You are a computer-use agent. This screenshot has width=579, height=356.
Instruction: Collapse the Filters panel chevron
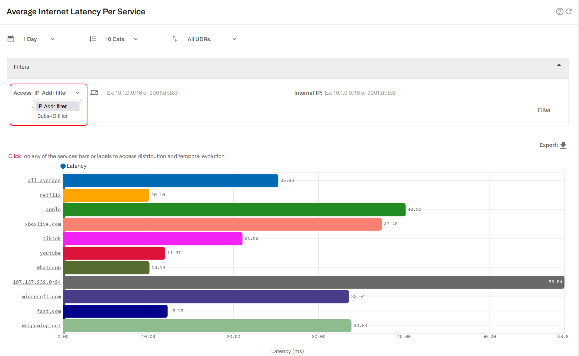[x=559, y=65]
